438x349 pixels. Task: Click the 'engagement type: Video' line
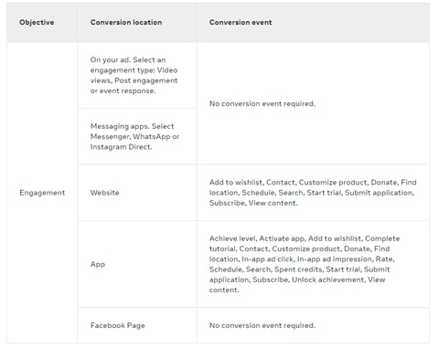[x=134, y=70]
